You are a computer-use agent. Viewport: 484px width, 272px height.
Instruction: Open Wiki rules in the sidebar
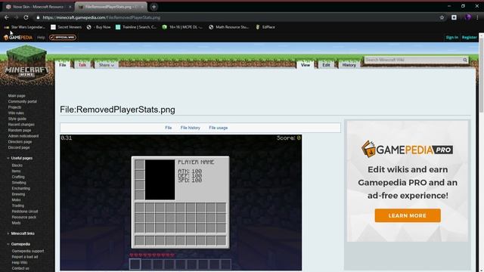pos(16,113)
